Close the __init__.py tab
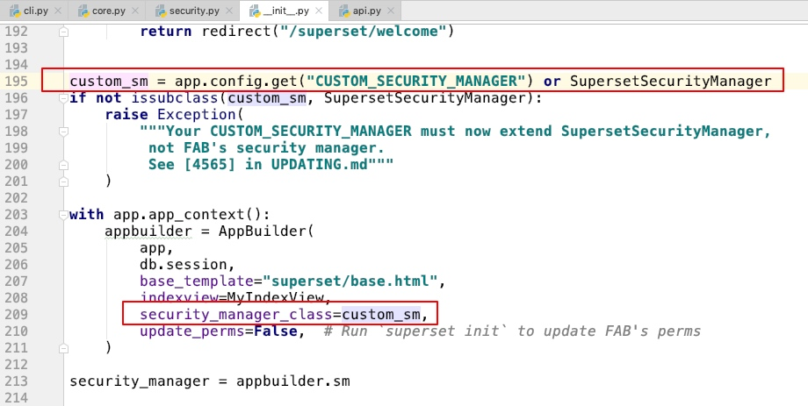808x406 pixels. pos(319,11)
